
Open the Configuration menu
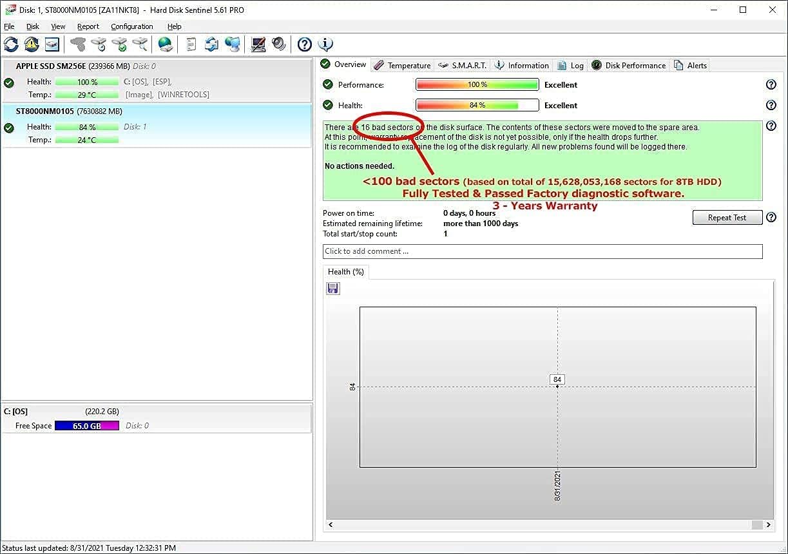point(131,26)
